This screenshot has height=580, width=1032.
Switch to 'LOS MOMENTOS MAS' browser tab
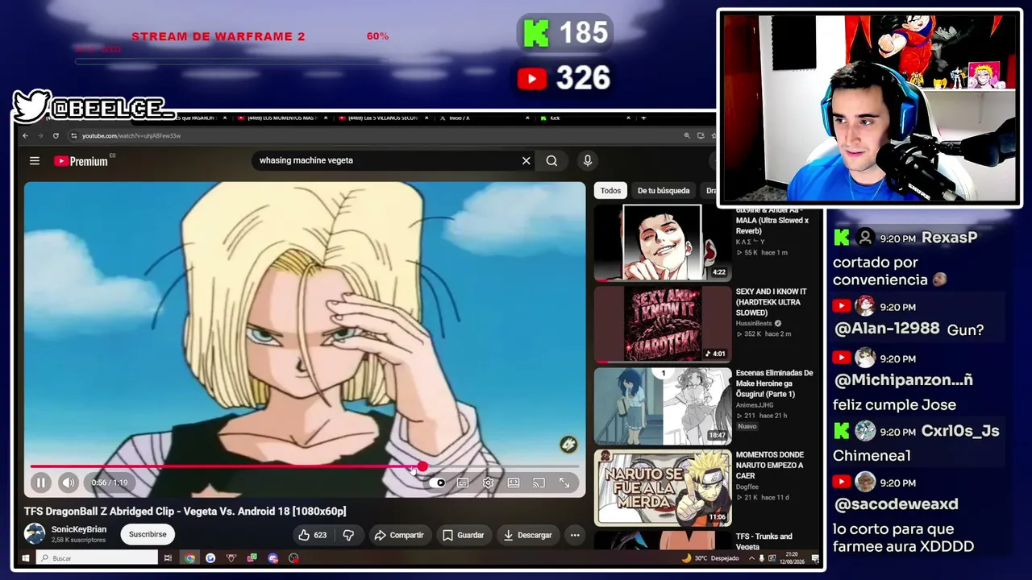(x=276, y=118)
